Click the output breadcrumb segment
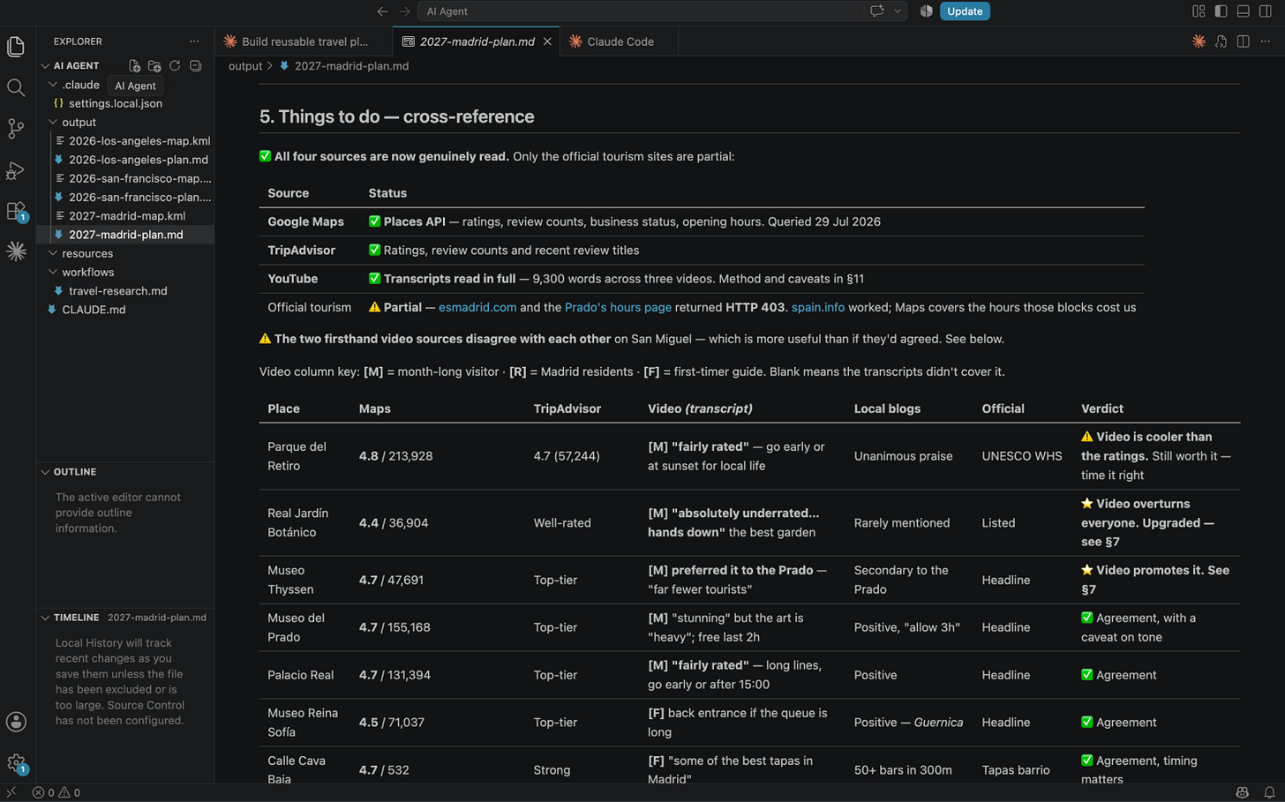Image resolution: width=1285 pixels, height=802 pixels. click(245, 66)
